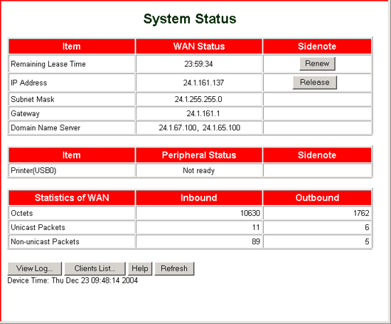Click the System Status page heading

tap(190, 19)
